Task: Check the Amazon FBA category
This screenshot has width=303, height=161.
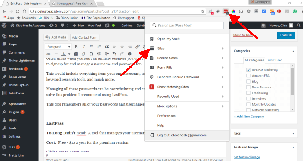Action: [x=248, y=76]
